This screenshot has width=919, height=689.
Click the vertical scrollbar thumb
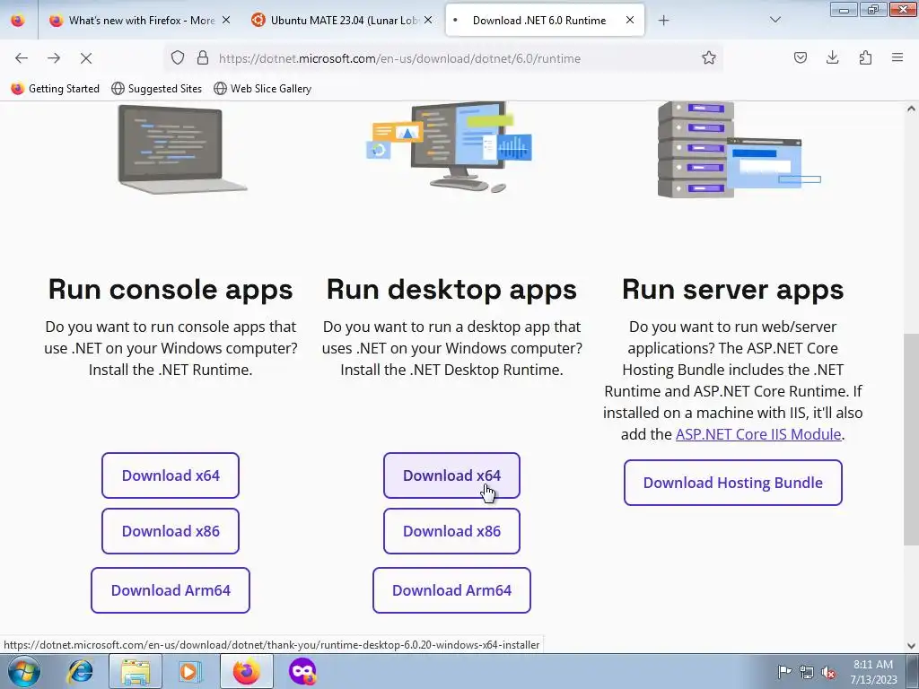pos(911,440)
